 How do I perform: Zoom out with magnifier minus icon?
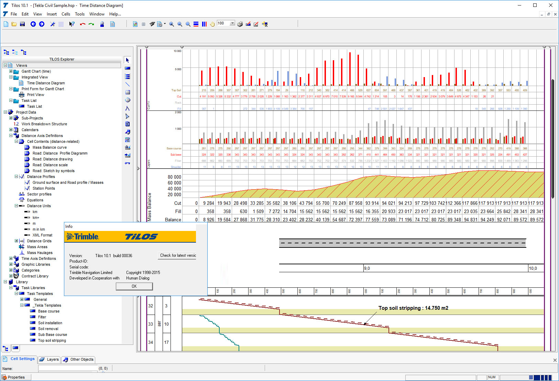click(179, 24)
